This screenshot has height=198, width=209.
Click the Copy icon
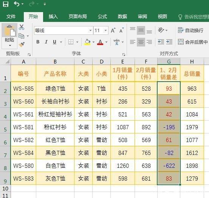pos(21,36)
